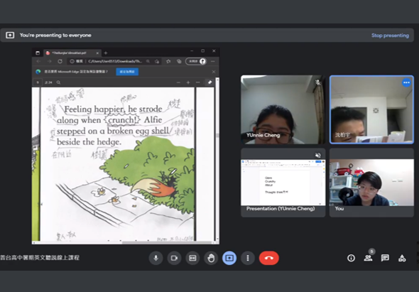Toggle closed captions on
The height and width of the screenshot is (292, 419).
192,258
